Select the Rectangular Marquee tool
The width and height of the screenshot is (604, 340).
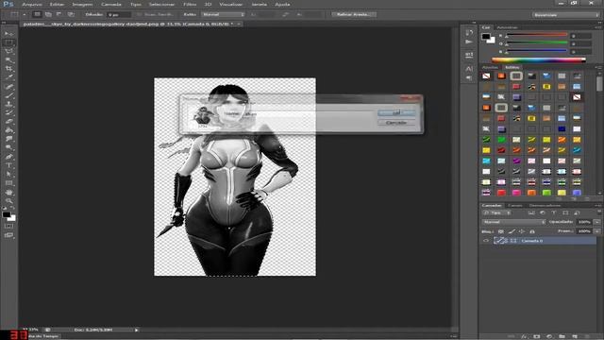8,42
